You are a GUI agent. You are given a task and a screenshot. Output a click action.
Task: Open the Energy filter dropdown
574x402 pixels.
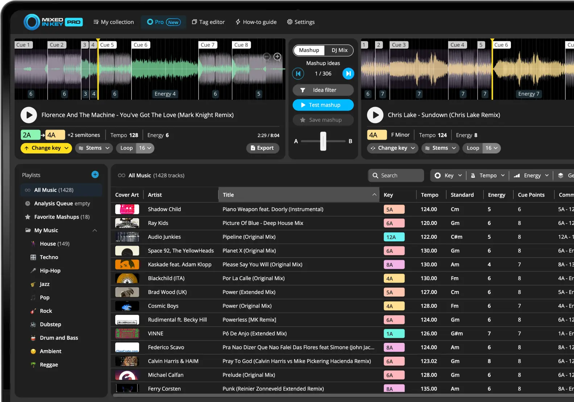point(531,176)
